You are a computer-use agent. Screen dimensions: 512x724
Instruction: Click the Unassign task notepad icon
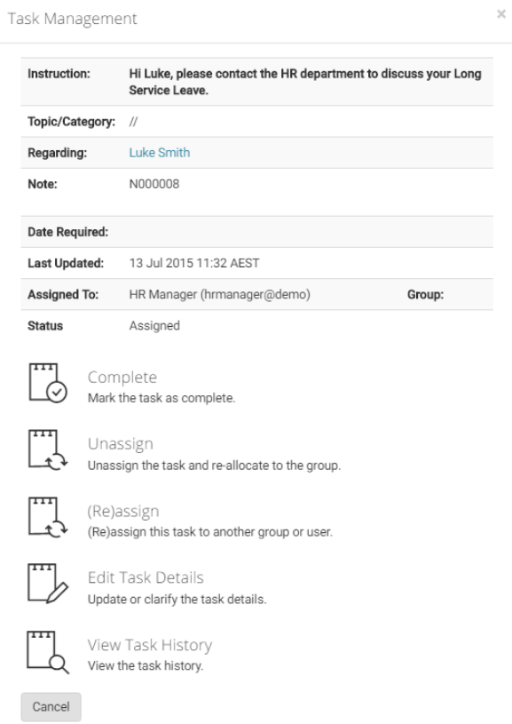point(48,450)
